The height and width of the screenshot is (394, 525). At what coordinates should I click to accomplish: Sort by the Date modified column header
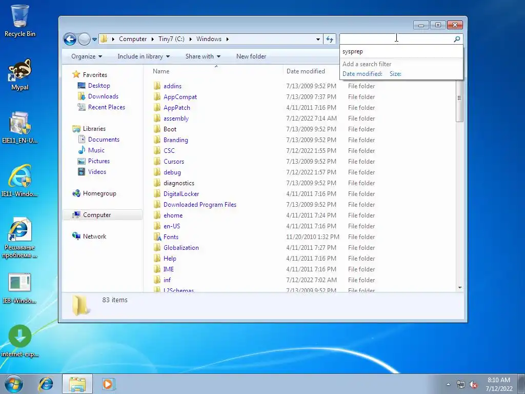coord(306,71)
